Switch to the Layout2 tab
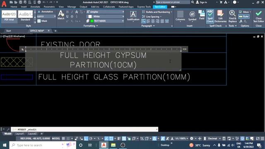Image resolution: width=265 pixels, height=149 pixels. pyautogui.click(x=32, y=134)
